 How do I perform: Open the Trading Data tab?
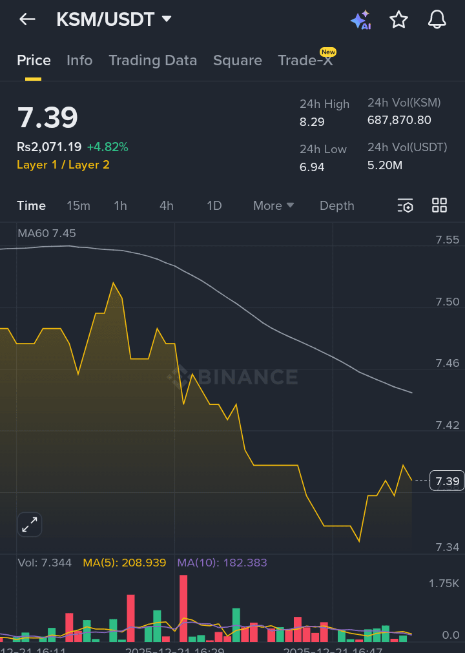pos(153,60)
